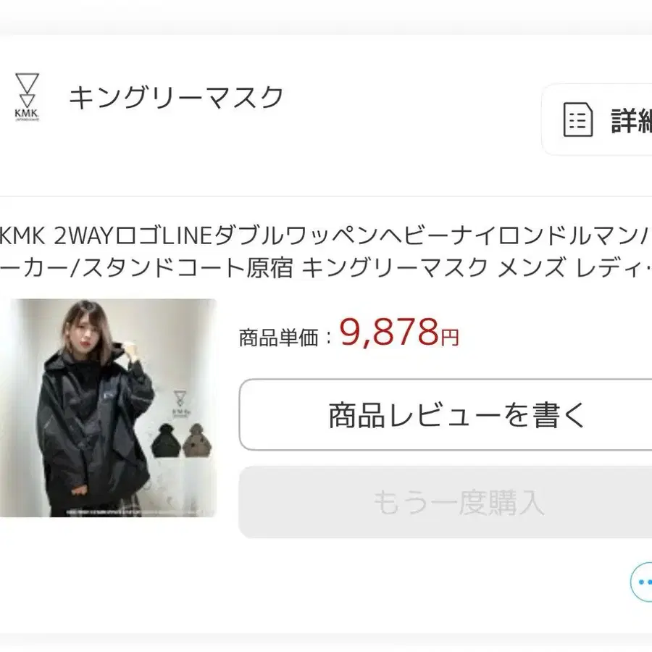
Task: Click the KMK triangle shop logo
Action: pos(27,97)
